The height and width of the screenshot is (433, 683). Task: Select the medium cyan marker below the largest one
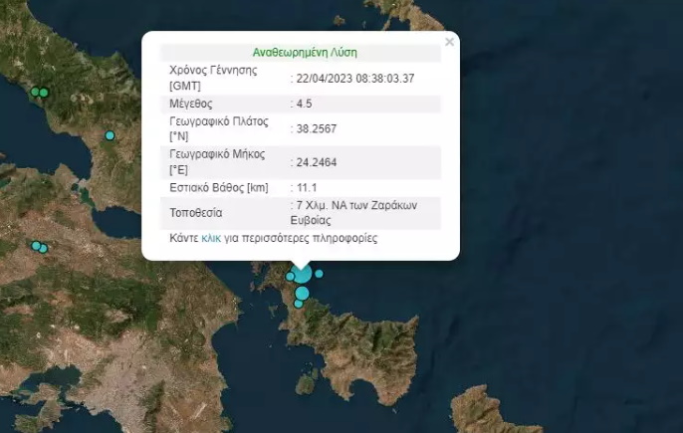[302, 293]
